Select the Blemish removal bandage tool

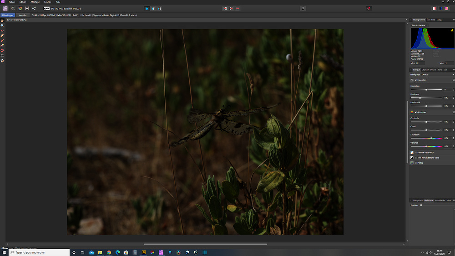pyautogui.click(x=2, y=35)
